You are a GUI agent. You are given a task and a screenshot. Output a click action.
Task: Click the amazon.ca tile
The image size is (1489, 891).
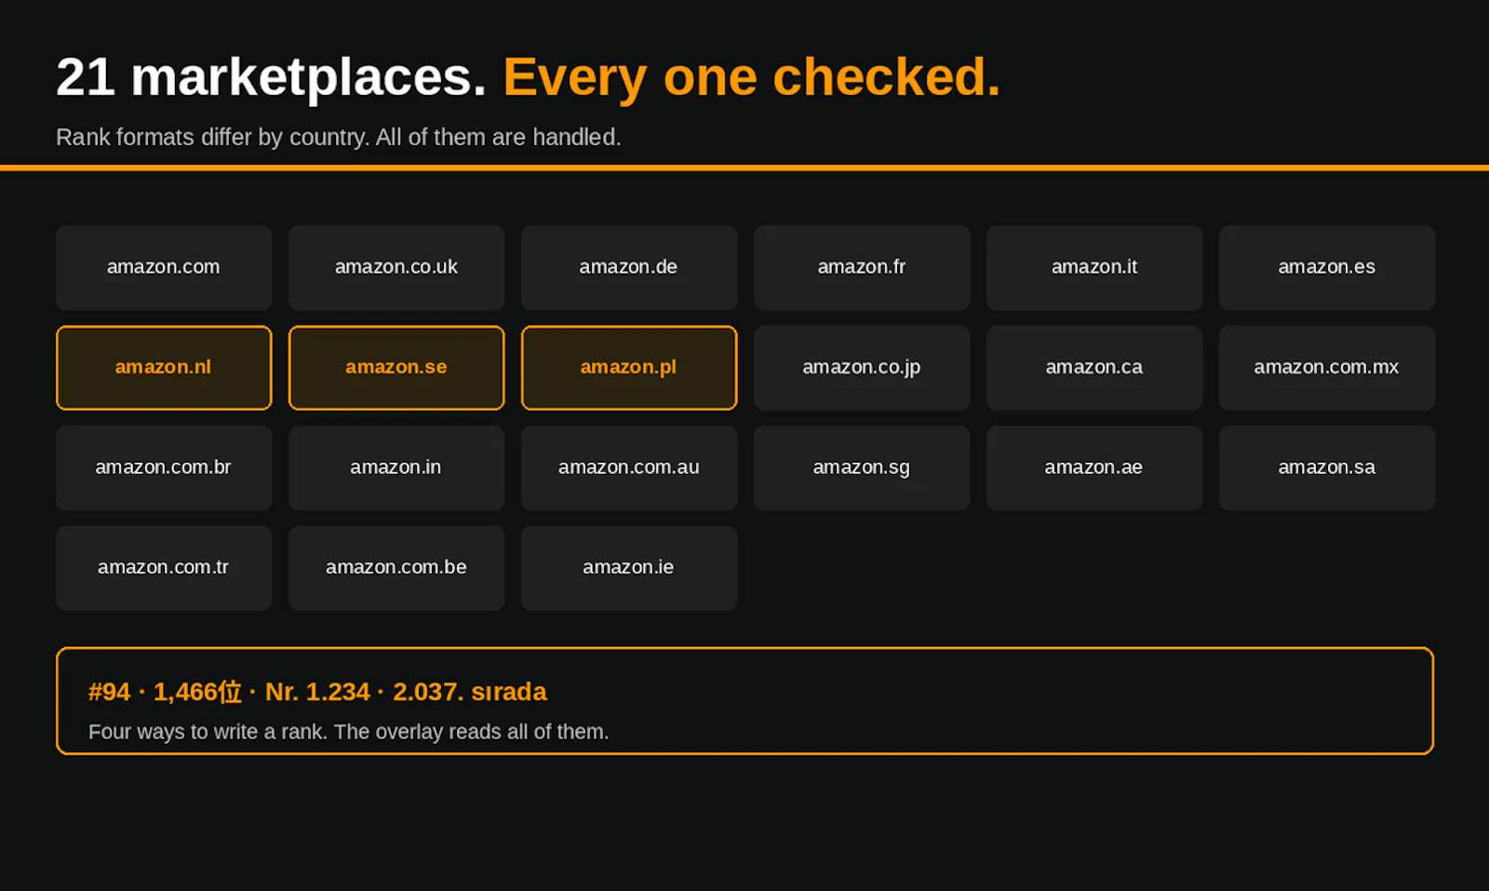point(1094,368)
